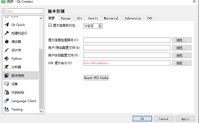
Task: Select the 调试器 category label
Action: (16, 42)
